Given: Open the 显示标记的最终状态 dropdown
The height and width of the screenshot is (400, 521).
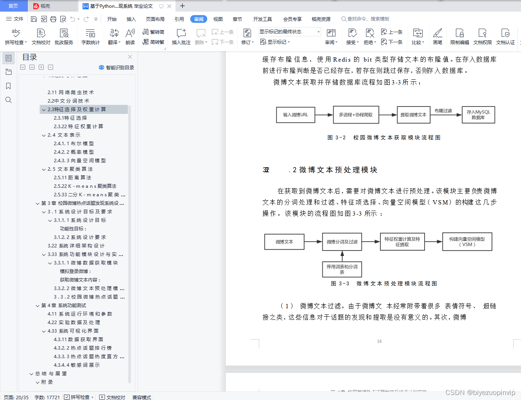Looking at the screenshot, I should pos(289,31).
